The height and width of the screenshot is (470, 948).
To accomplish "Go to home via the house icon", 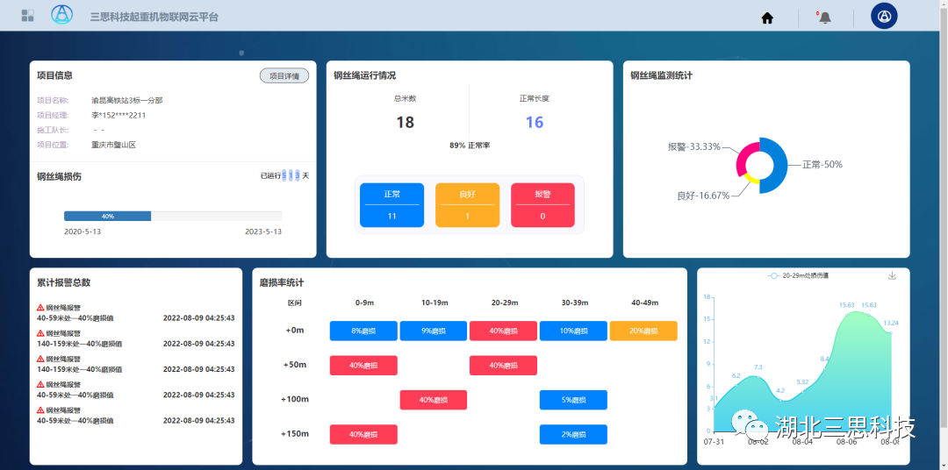I will pyautogui.click(x=767, y=18).
